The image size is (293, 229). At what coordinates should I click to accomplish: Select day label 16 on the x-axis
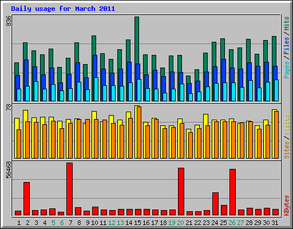(x=146, y=223)
